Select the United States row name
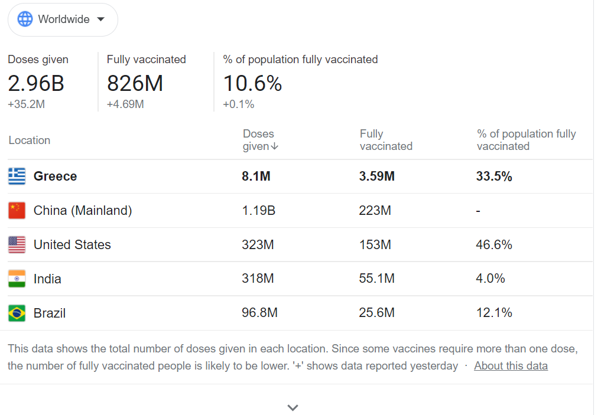The height and width of the screenshot is (415, 601). (x=72, y=244)
